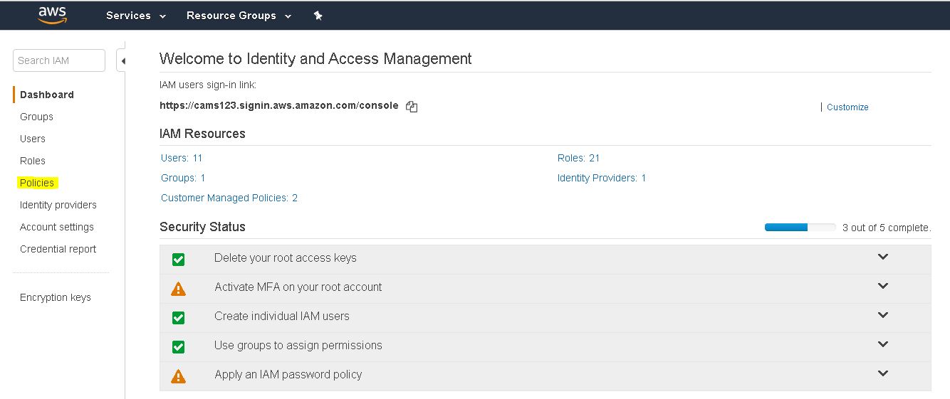
Task: Copy the IAM sign-in link with copy icon
Action: 412,107
